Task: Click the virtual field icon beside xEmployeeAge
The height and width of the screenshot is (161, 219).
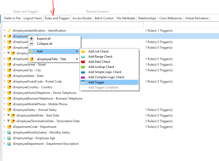Action: coord(9,138)
